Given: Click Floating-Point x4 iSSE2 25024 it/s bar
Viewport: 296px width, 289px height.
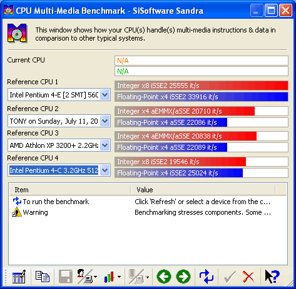Looking at the screenshot, I should [202, 173].
